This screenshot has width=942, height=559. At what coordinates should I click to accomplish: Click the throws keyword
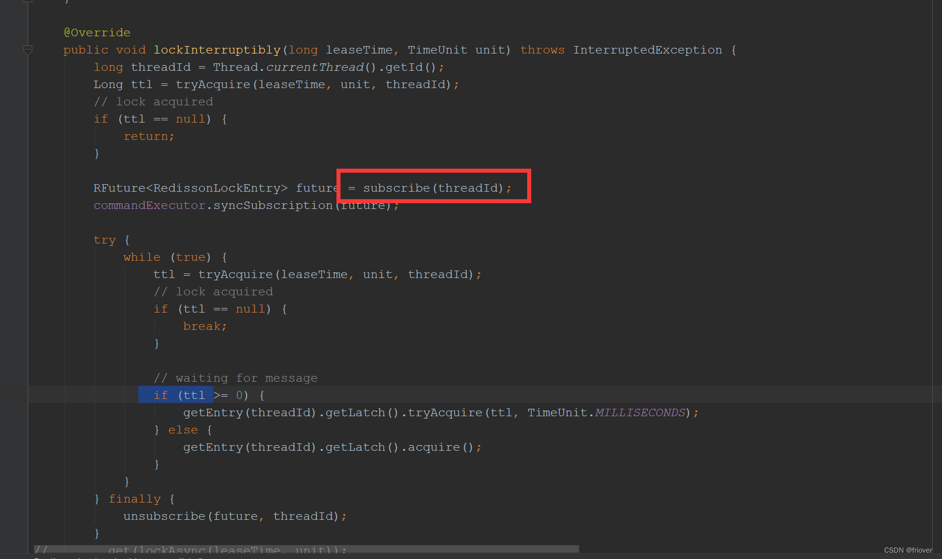pos(543,50)
